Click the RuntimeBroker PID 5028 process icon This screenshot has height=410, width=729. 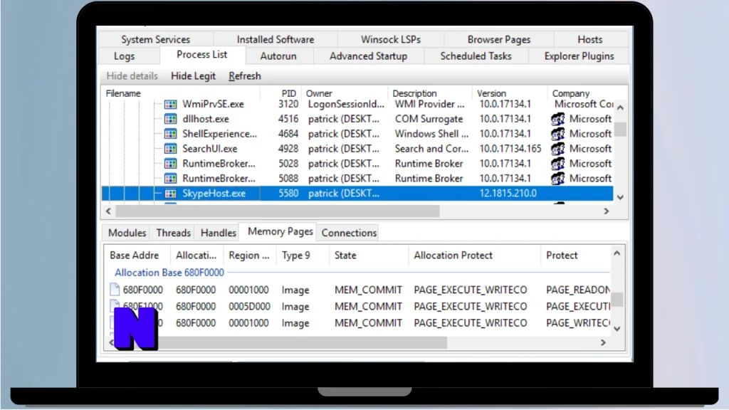pos(171,164)
